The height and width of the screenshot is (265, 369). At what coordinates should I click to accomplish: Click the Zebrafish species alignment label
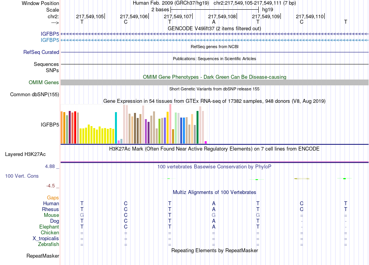[x=49, y=244]
